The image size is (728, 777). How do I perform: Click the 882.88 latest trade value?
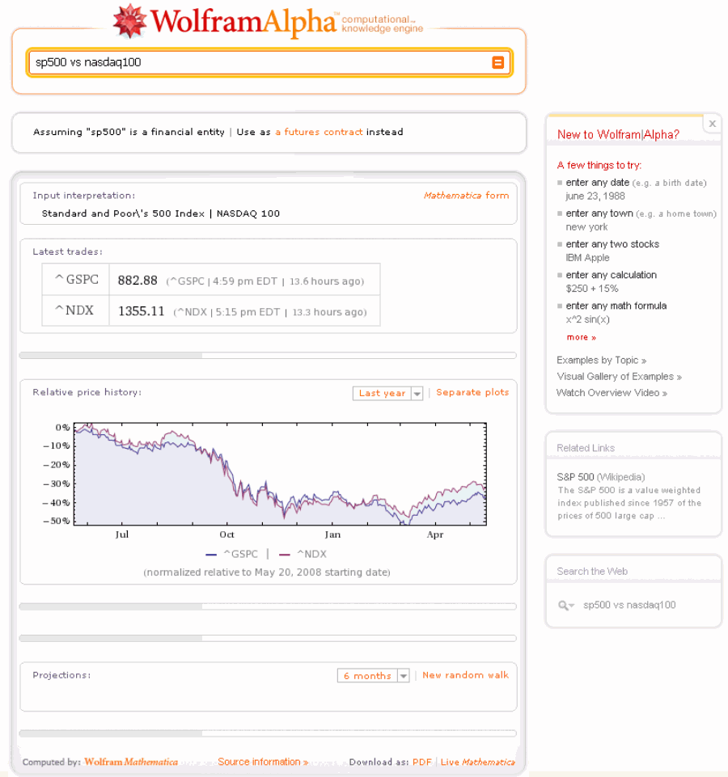click(138, 281)
